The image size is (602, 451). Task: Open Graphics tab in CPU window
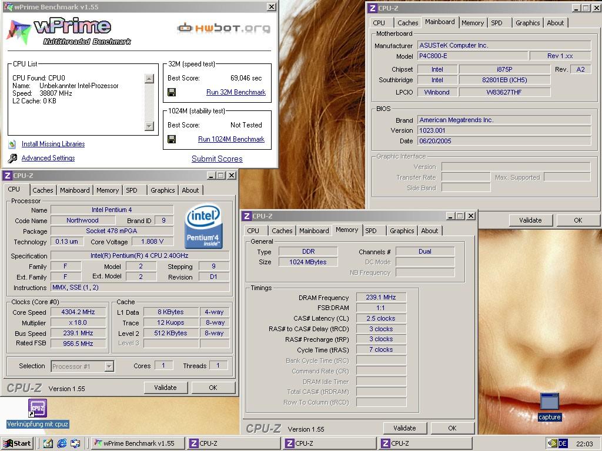click(162, 190)
